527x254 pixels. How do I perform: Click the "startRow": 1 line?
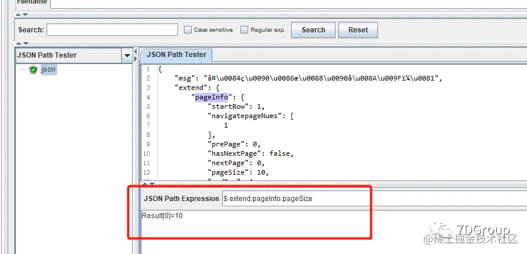click(x=236, y=106)
